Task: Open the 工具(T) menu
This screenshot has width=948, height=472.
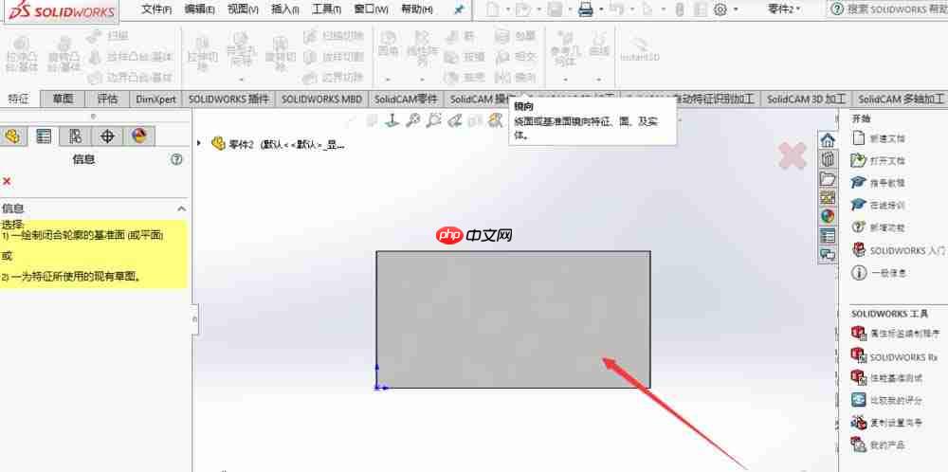Action: tap(326, 9)
